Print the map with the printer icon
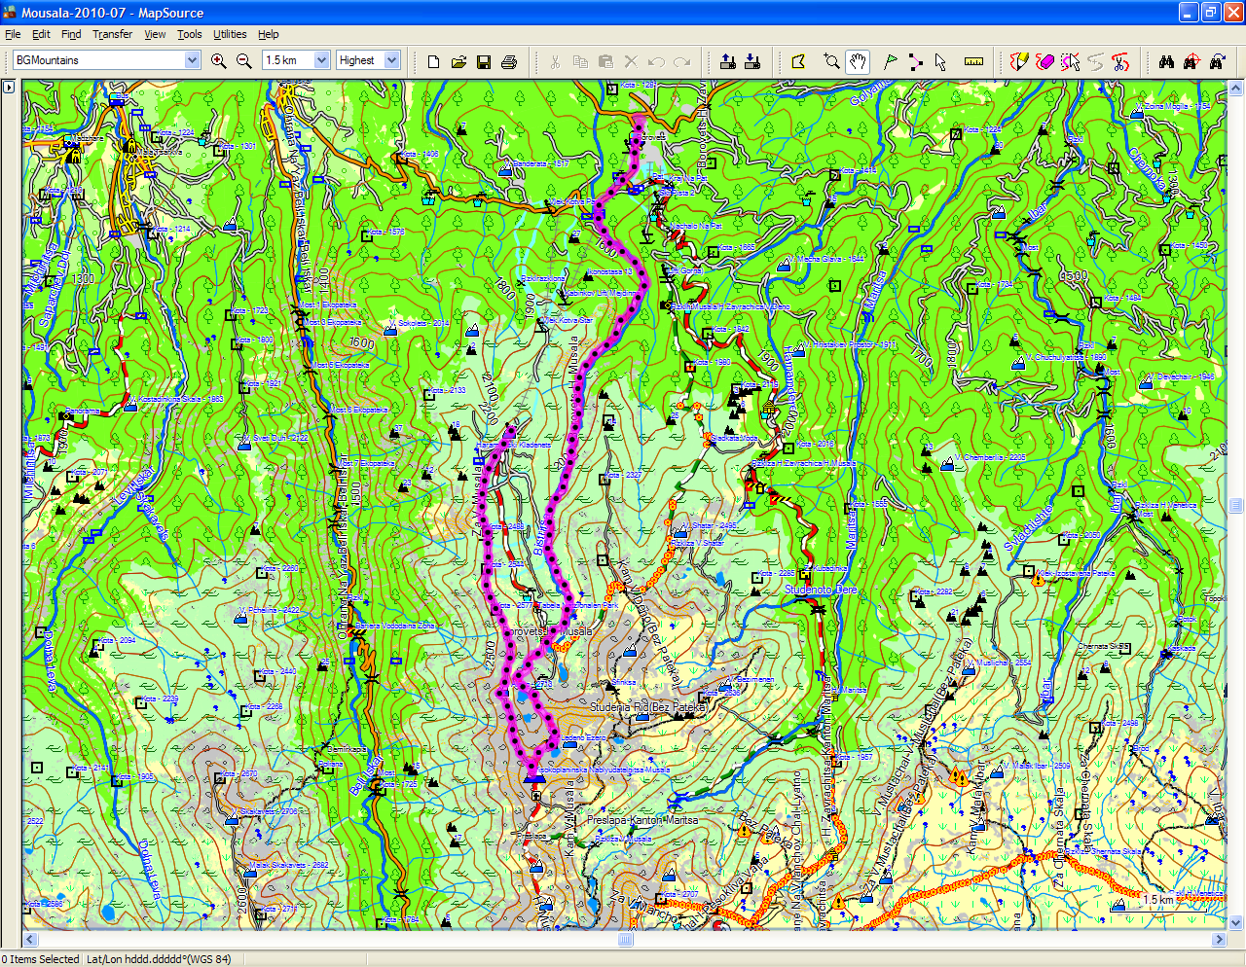 click(x=509, y=61)
